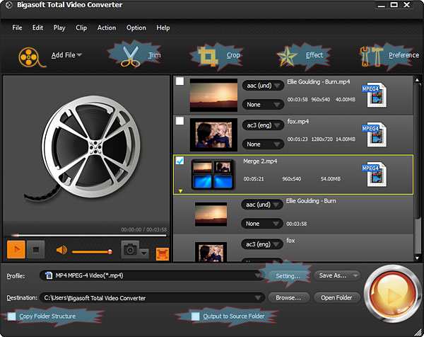
Task: Open the Save As dropdown arrow
Action: (355, 276)
